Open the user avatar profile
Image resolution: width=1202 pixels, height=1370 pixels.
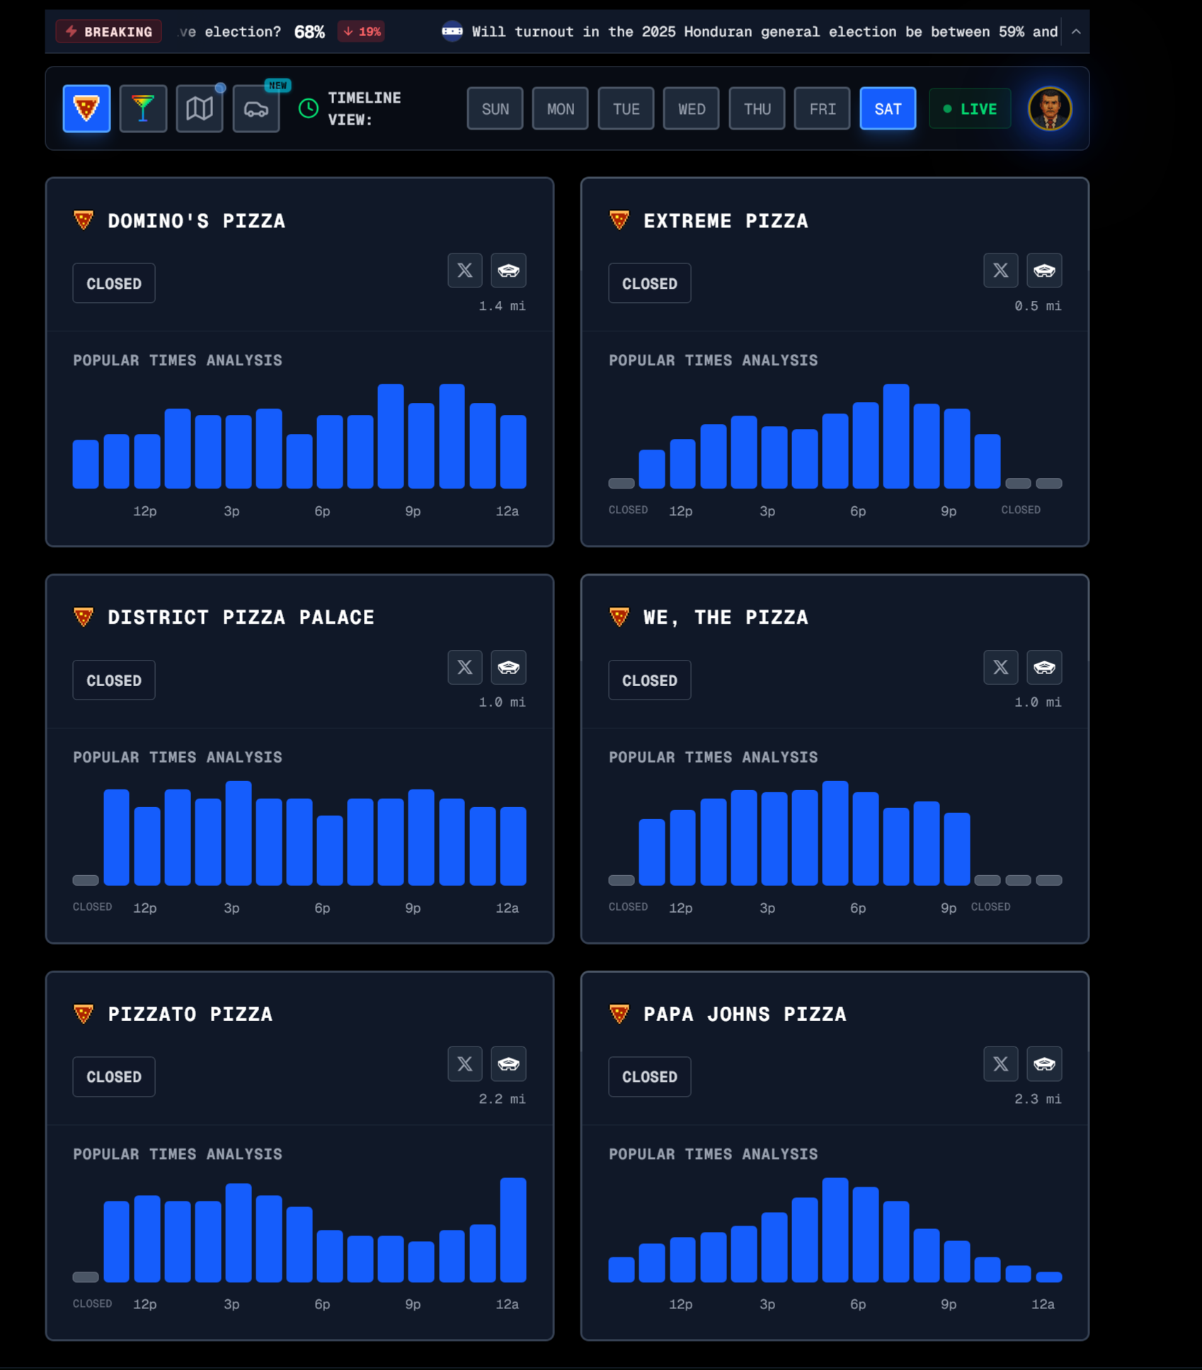point(1049,109)
